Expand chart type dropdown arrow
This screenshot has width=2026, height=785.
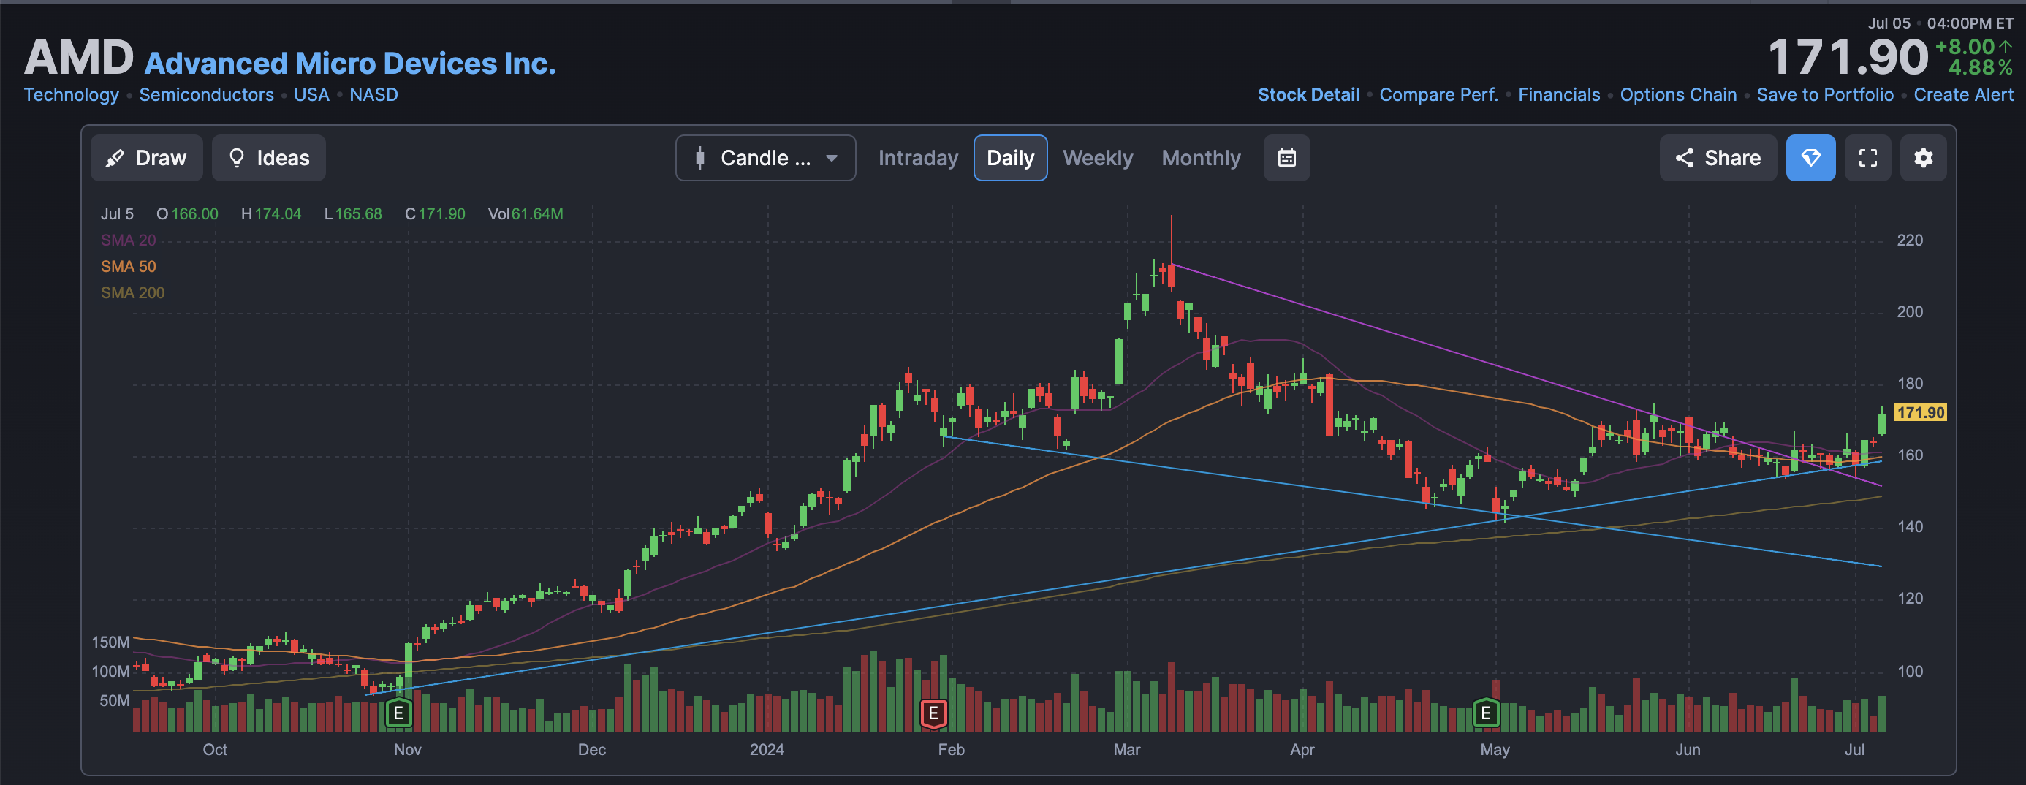click(831, 158)
